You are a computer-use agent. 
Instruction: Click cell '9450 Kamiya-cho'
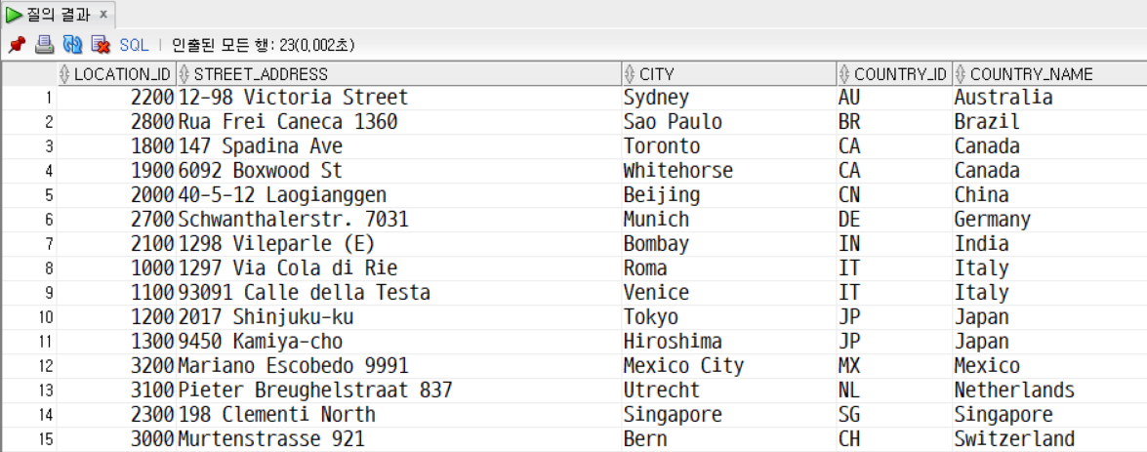click(x=398, y=342)
